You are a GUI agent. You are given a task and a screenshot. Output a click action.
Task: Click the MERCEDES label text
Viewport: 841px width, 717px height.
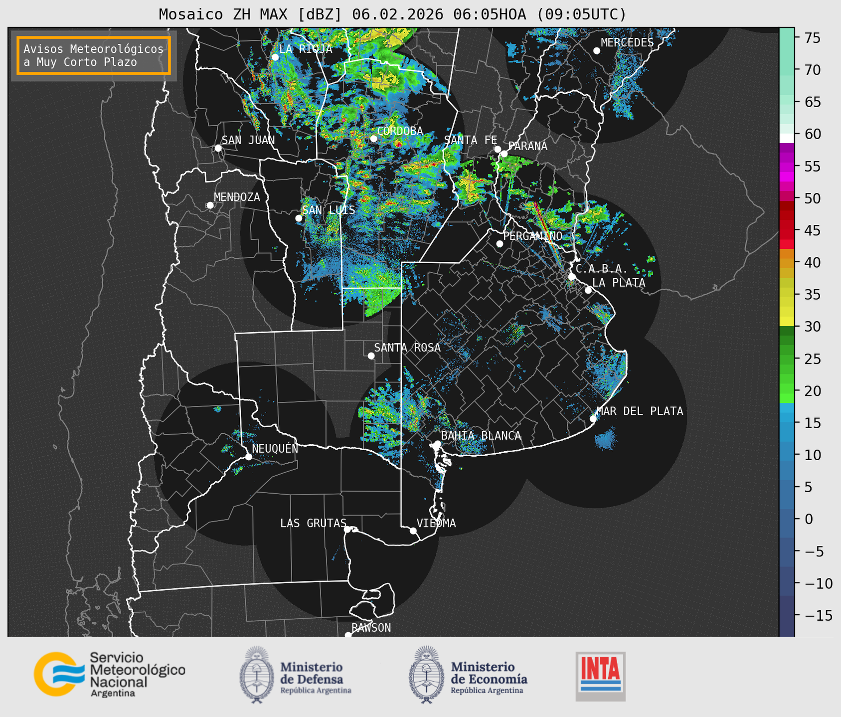click(x=627, y=43)
